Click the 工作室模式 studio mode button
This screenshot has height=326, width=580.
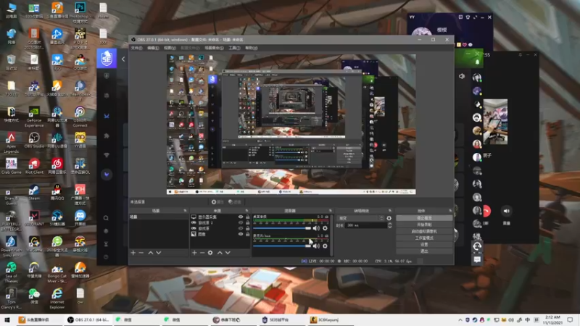424,238
